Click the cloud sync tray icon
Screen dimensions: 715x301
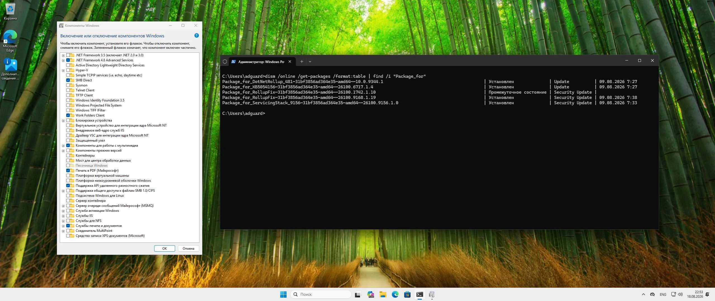click(x=652, y=294)
